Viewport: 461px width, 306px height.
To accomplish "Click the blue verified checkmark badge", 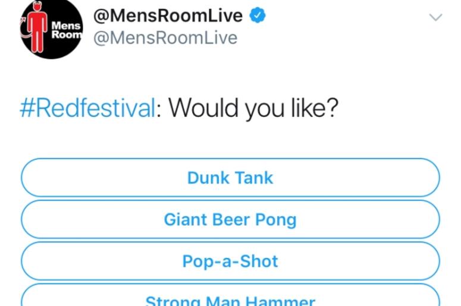I will pos(258,15).
